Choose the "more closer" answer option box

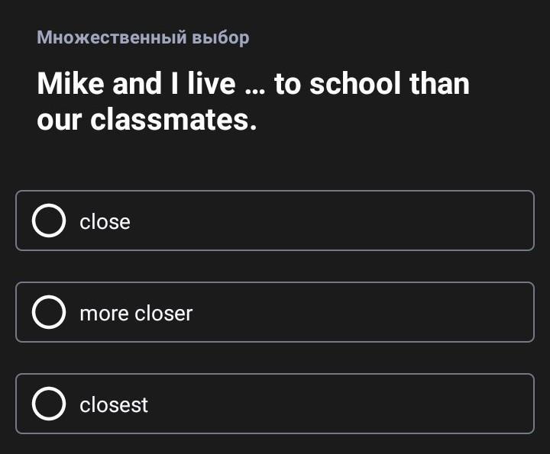point(275,312)
